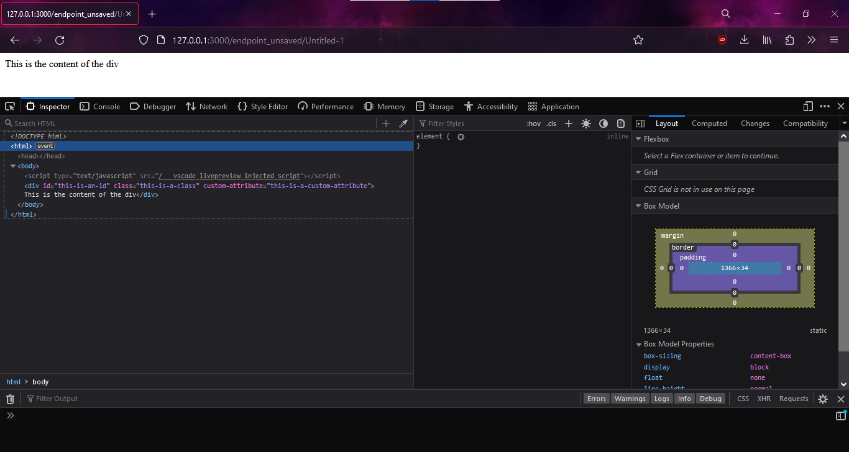Open the Memory tab

pos(384,106)
